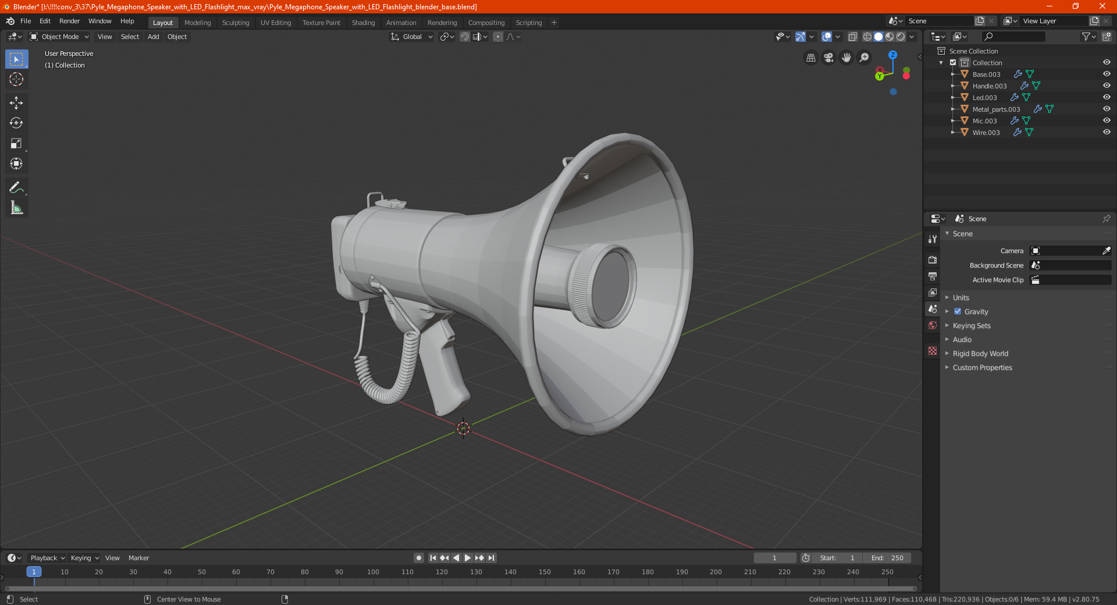Switch to material preview shading
Image resolution: width=1117 pixels, height=605 pixels.
pos(890,37)
